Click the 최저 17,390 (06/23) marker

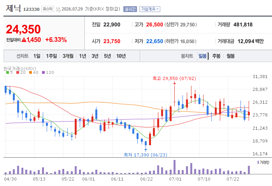[146, 155]
